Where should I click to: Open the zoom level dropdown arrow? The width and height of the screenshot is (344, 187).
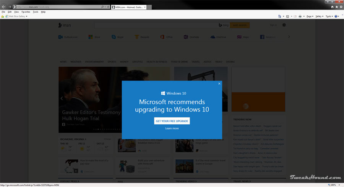point(339,185)
